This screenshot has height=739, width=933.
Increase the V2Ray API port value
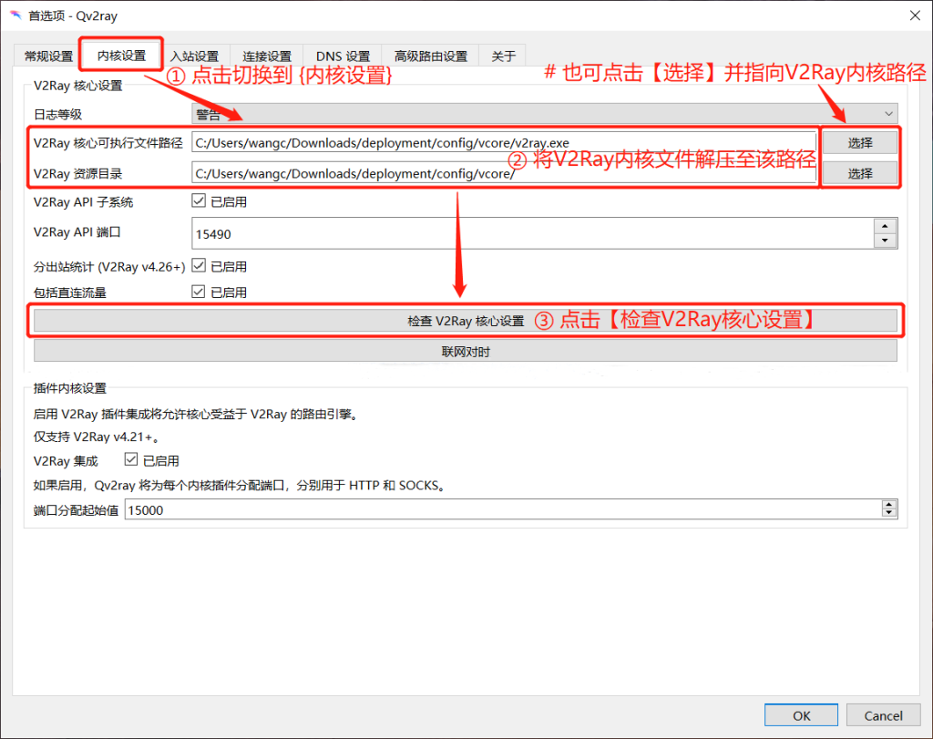click(885, 226)
